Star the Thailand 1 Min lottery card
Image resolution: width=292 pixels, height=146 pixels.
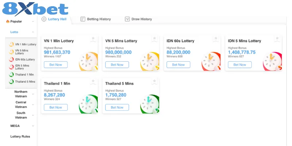[93, 81]
